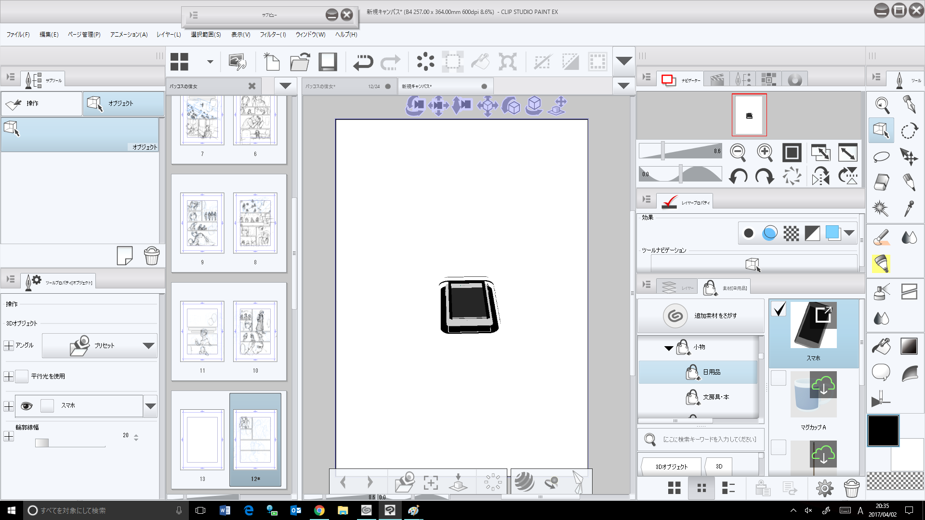
Task: Toggle eye visibility for スマホ part
Action: [x=26, y=406]
